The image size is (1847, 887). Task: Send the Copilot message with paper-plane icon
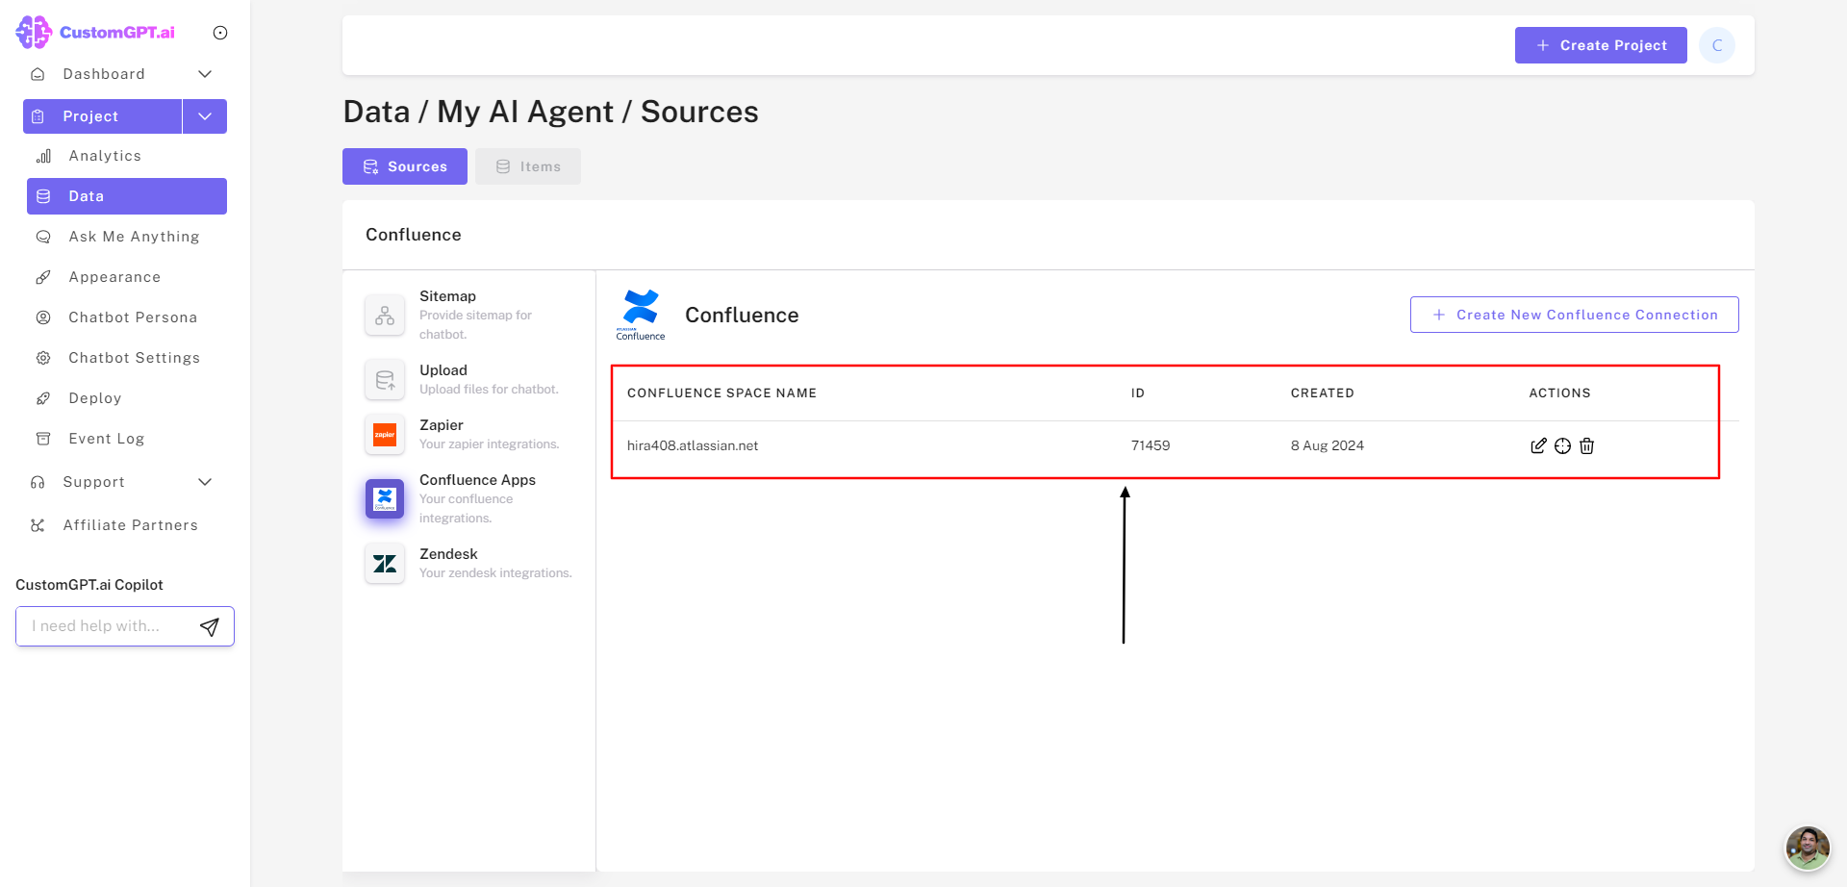[210, 627]
